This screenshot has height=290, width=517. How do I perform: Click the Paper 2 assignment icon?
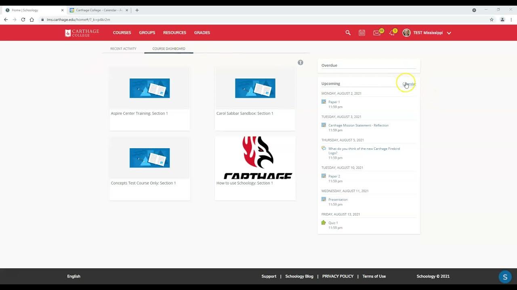324,176
